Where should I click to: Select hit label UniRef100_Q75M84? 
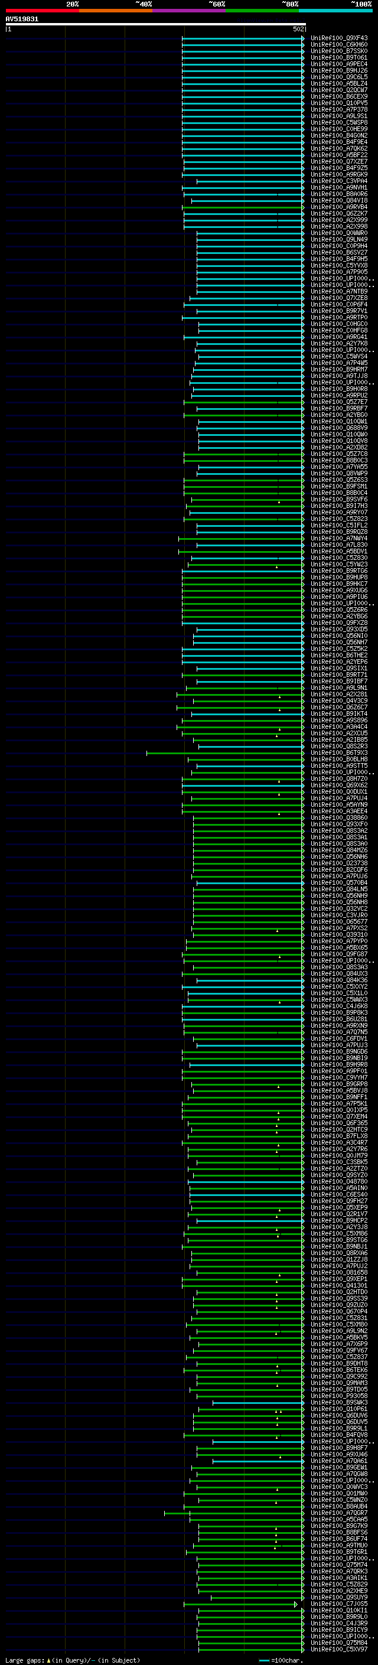coord(339,1643)
